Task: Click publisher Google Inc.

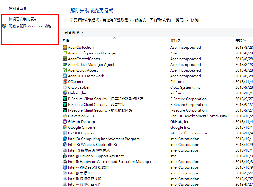Action: 180,127
